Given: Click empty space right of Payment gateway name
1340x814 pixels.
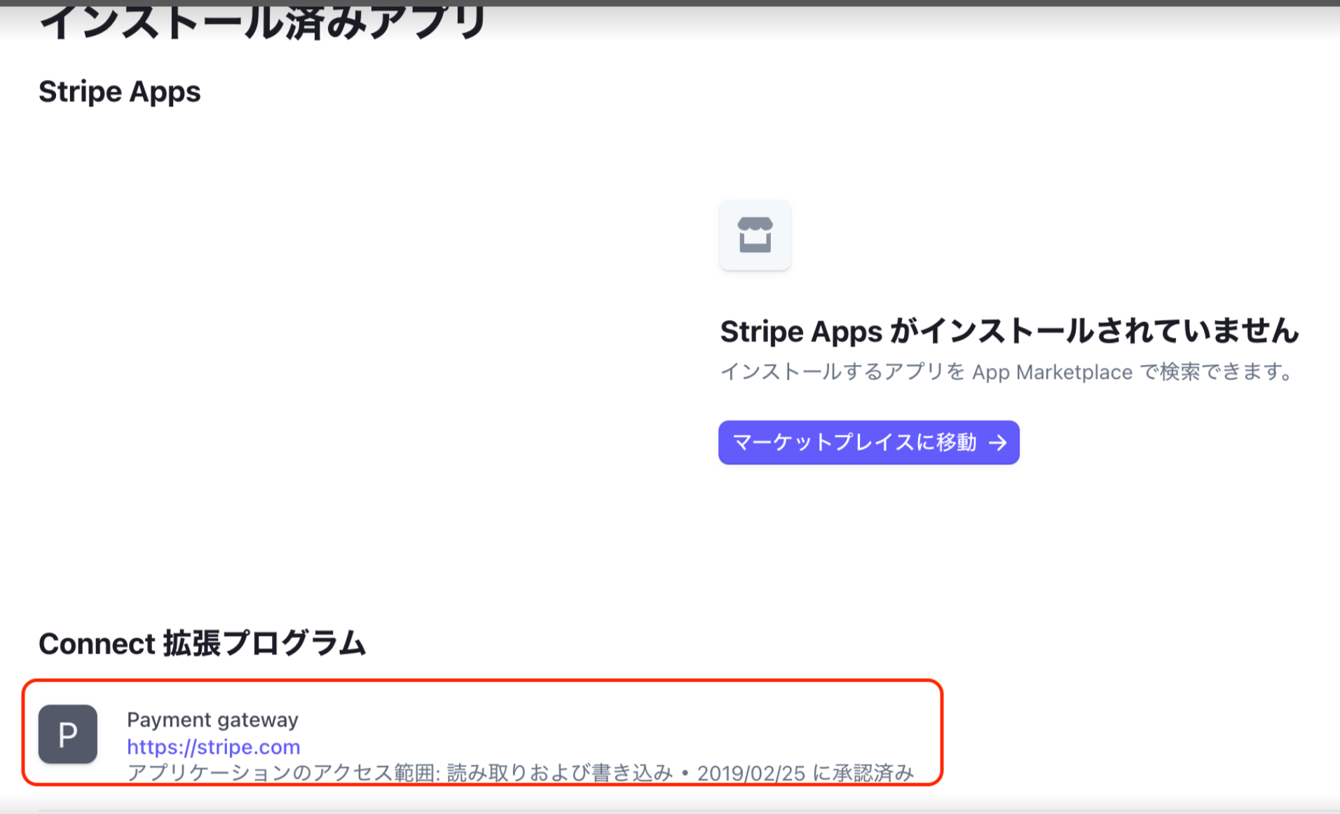Looking at the screenshot, I should tap(561, 719).
